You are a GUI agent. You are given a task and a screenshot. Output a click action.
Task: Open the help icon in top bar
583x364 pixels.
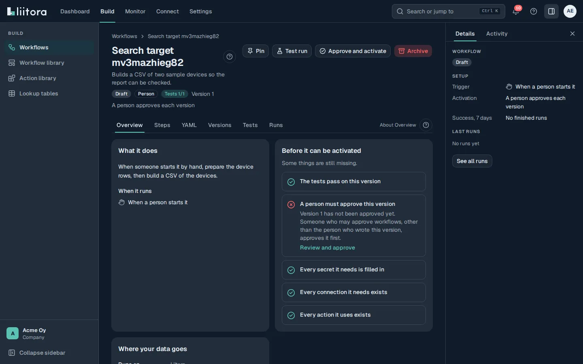534,11
